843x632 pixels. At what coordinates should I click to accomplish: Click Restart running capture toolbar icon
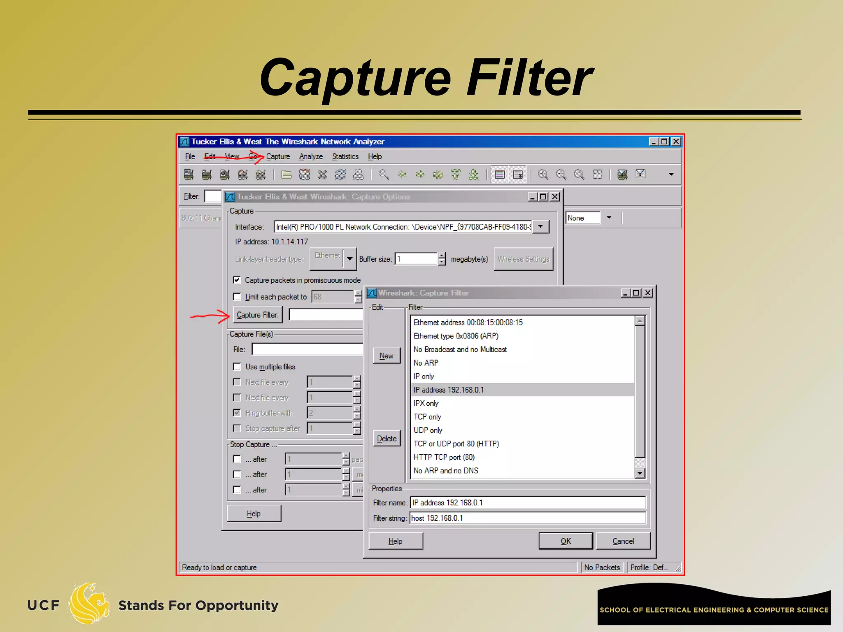click(x=261, y=174)
